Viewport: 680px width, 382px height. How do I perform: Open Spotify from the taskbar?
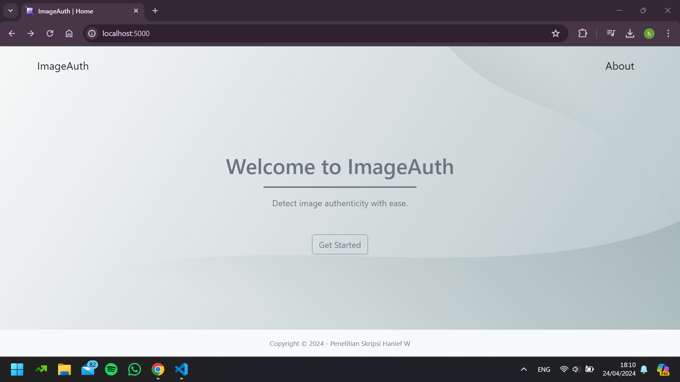point(111,369)
